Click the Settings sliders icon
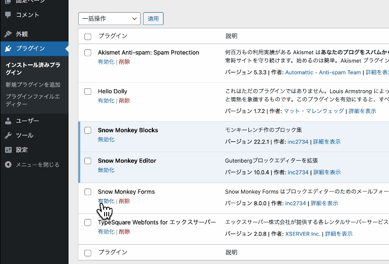 tap(8, 150)
